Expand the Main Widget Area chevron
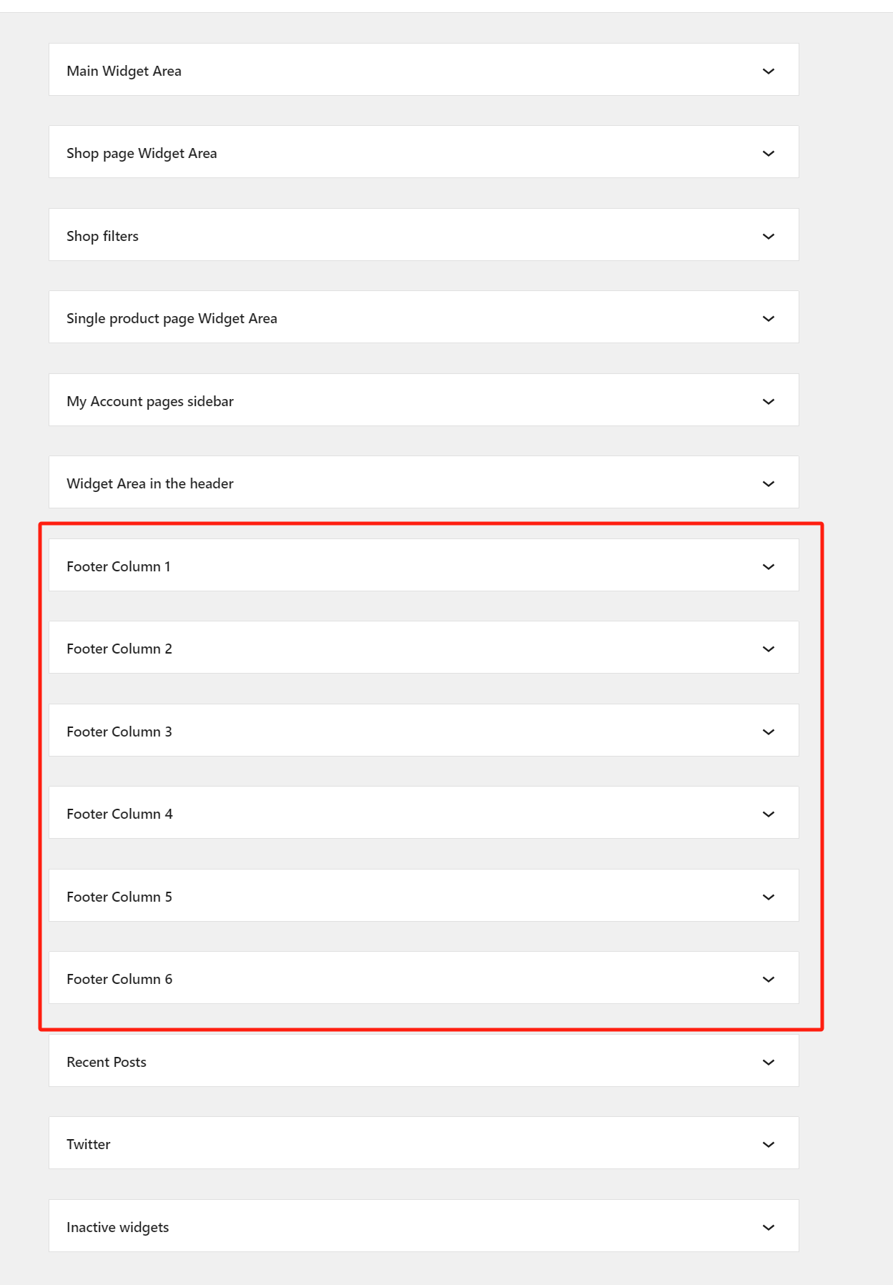893x1285 pixels. tap(769, 71)
